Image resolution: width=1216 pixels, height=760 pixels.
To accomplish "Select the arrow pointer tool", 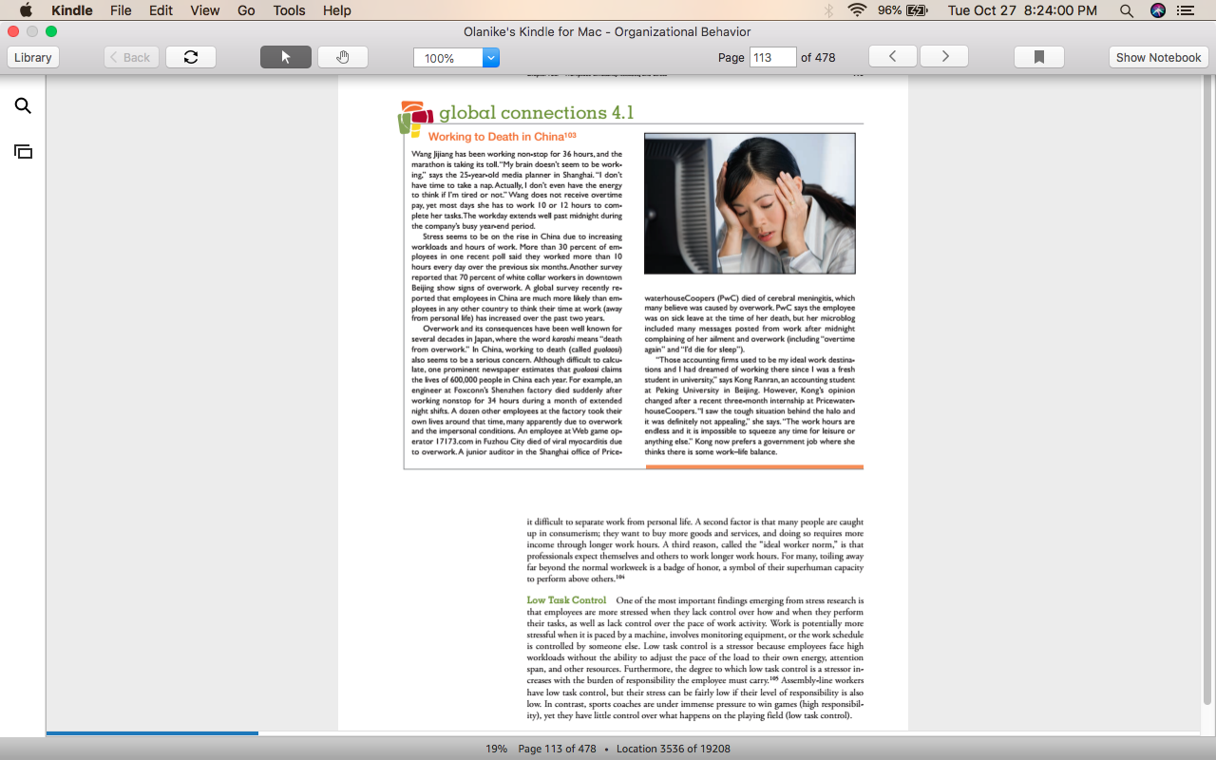I will (x=286, y=57).
